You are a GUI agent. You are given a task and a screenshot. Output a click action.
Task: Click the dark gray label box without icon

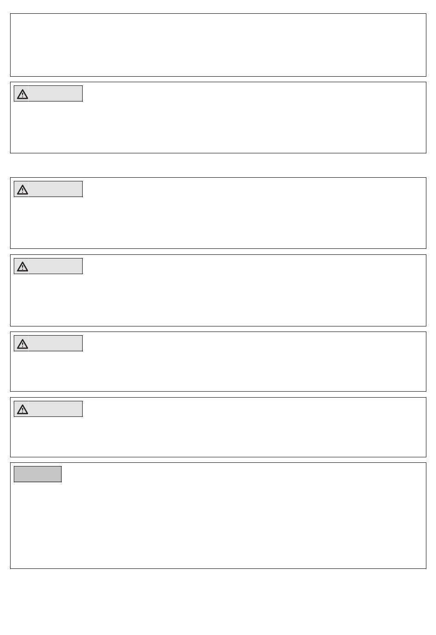pyautogui.click(x=38, y=474)
